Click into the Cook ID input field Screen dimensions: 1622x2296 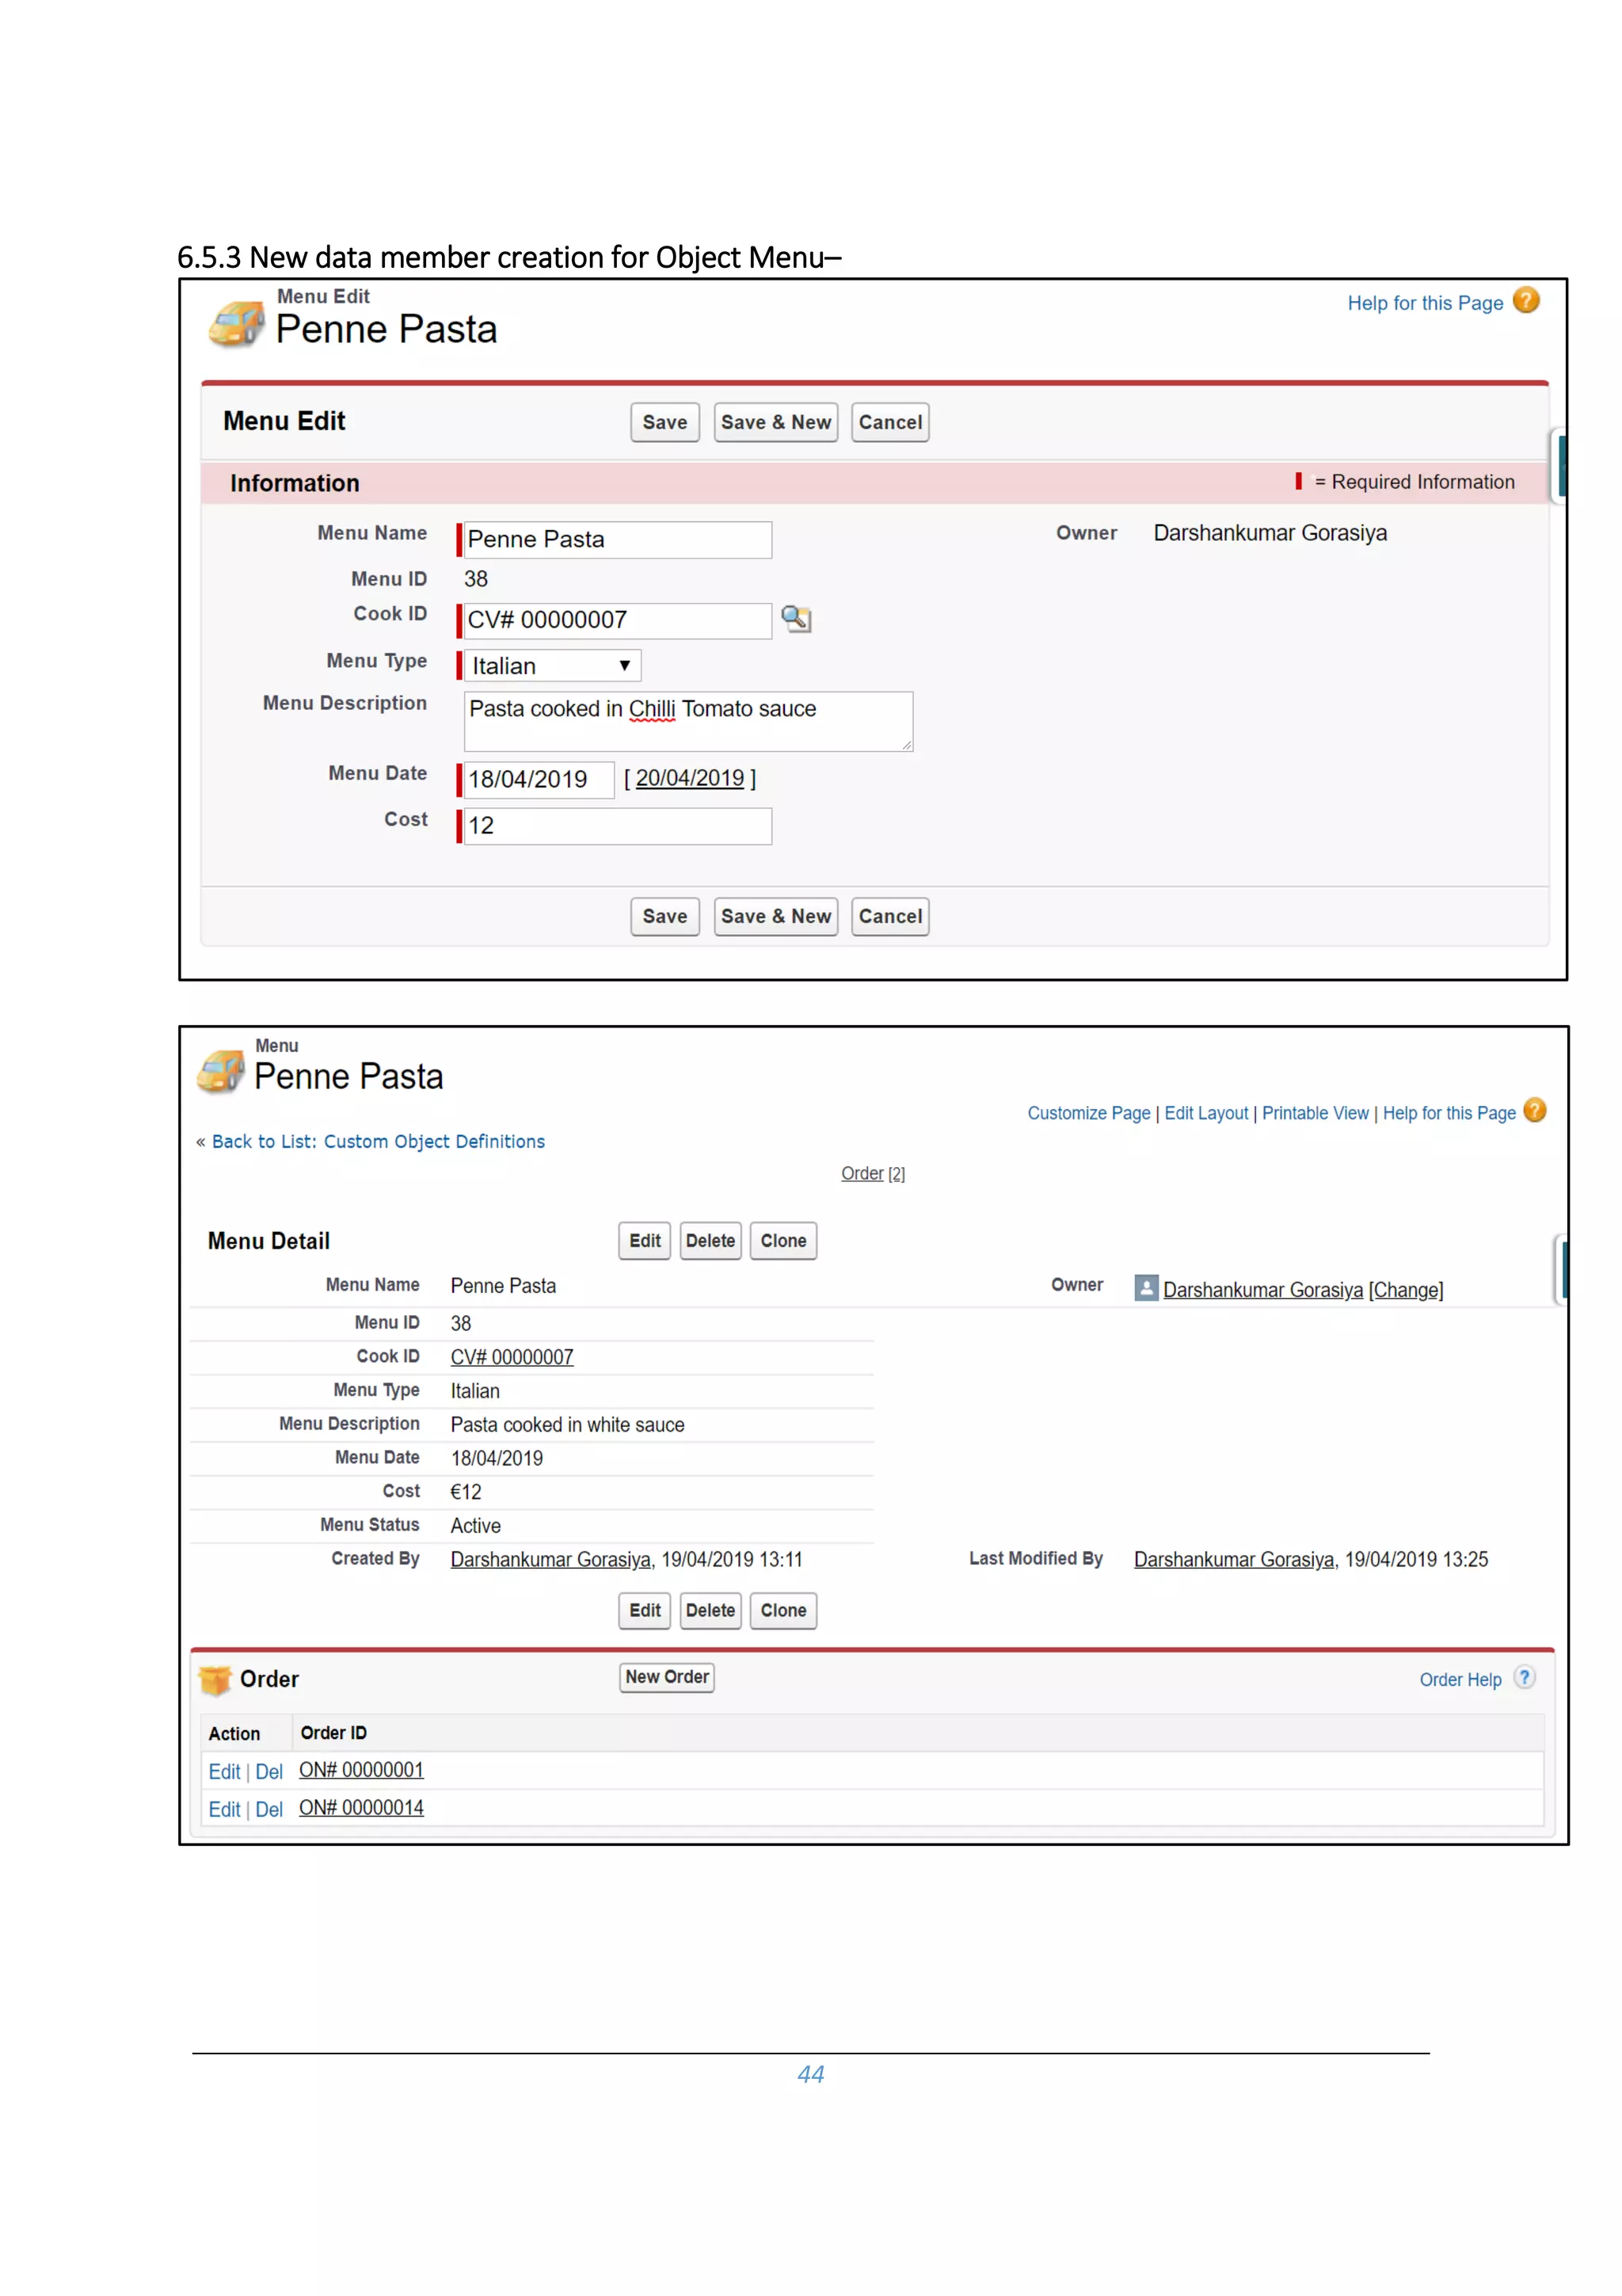pos(618,620)
